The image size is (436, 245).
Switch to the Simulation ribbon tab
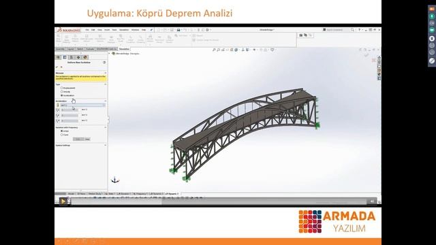click(x=124, y=49)
